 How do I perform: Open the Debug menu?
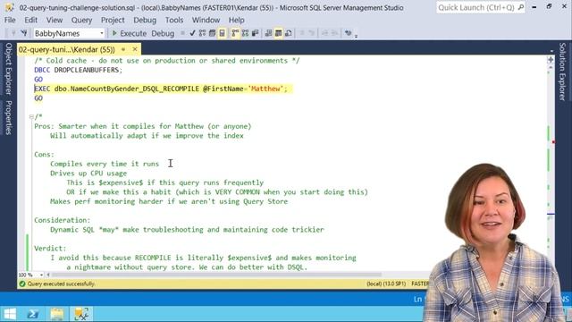(x=145, y=20)
